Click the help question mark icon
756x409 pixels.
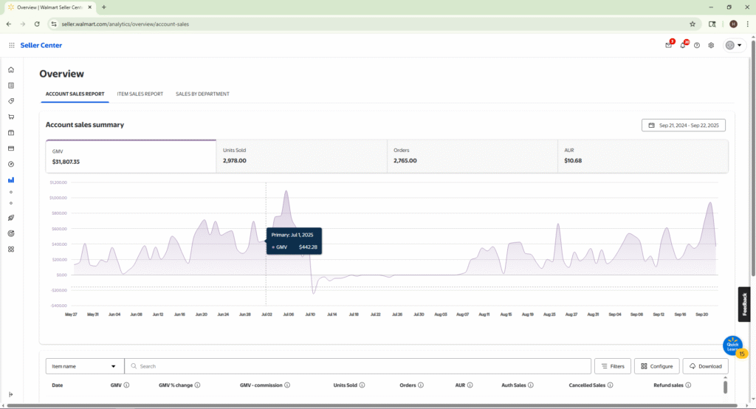pos(697,45)
